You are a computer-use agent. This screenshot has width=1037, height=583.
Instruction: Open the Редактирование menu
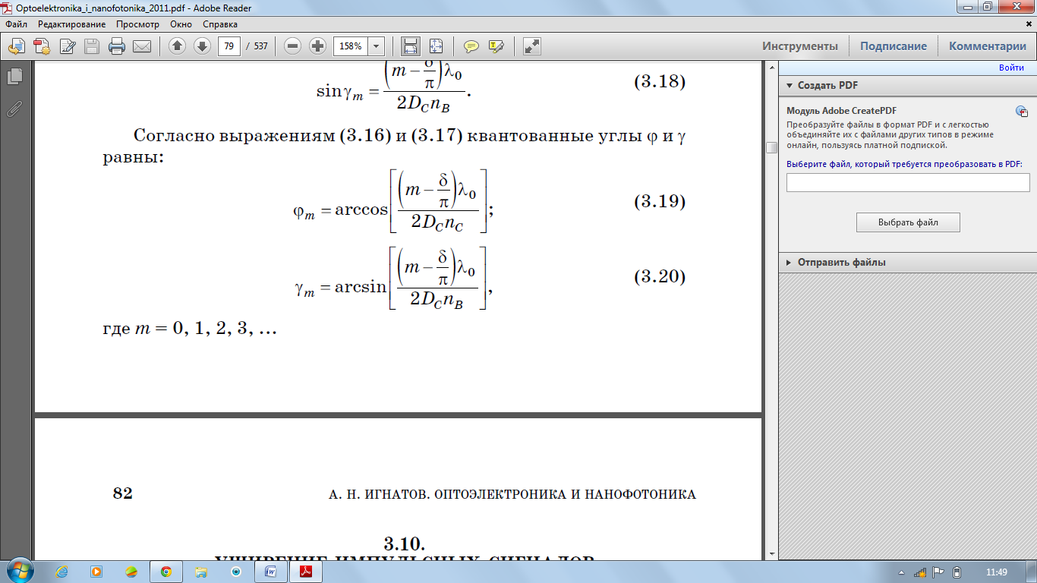tap(72, 24)
